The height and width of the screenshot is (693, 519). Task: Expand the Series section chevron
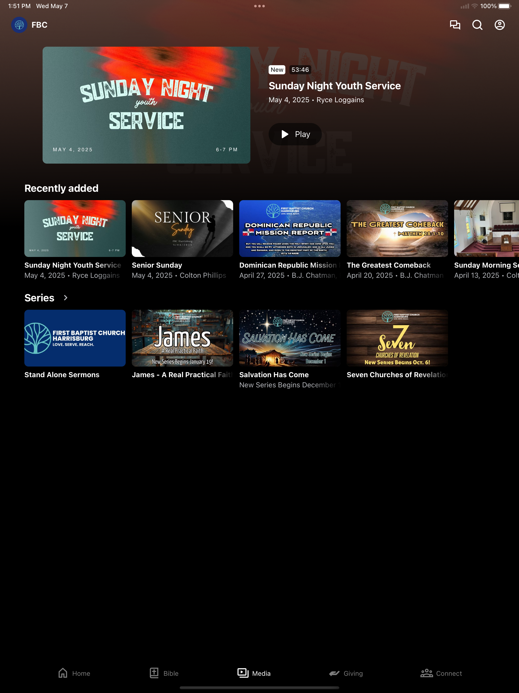click(x=65, y=298)
